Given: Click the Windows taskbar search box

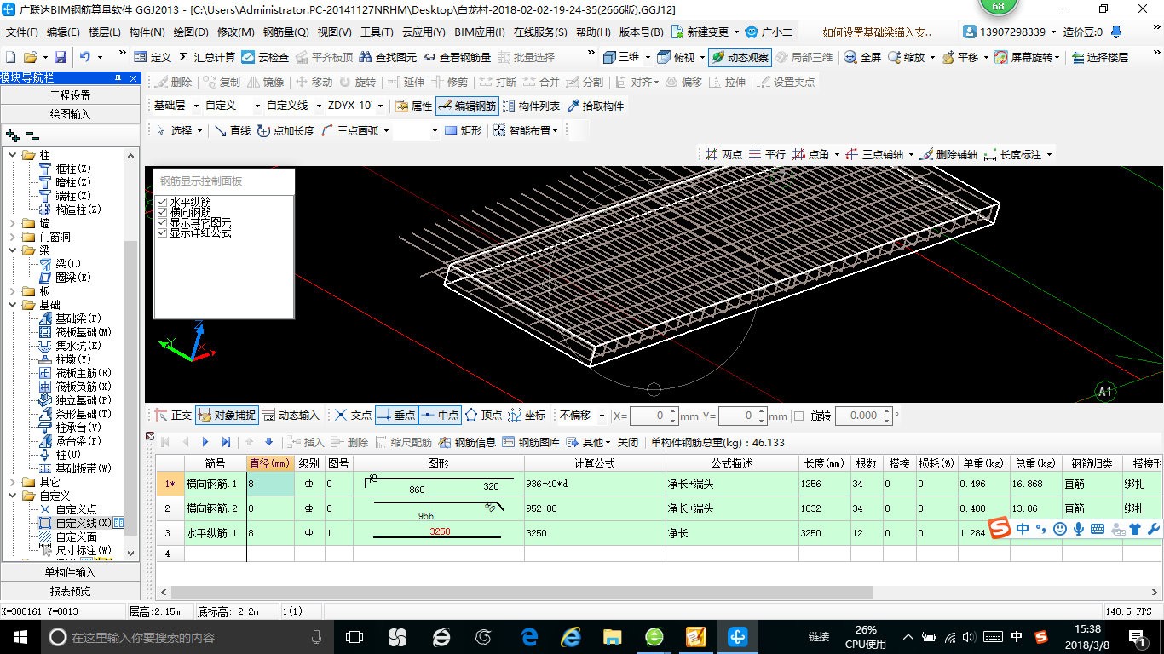Looking at the screenshot, I should pyautogui.click(x=187, y=636).
